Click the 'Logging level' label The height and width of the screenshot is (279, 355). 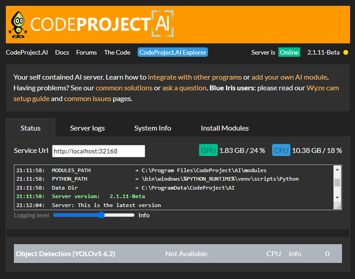click(x=31, y=215)
